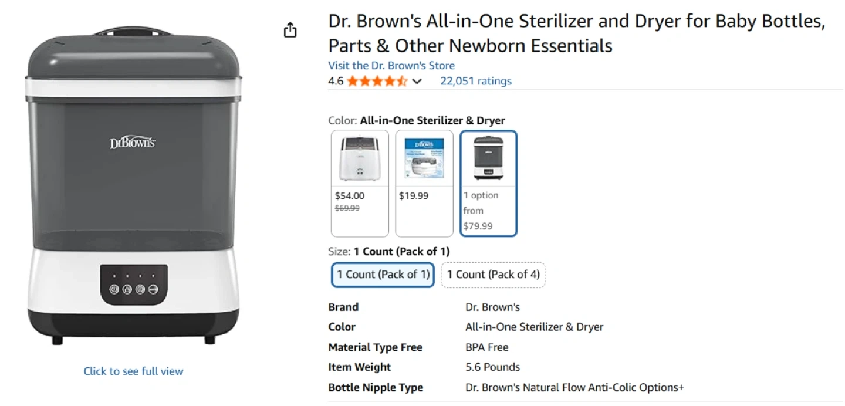845x406 pixels.
Task: Click the Dr. Brown's logo on the sterilizer
Action: click(133, 143)
